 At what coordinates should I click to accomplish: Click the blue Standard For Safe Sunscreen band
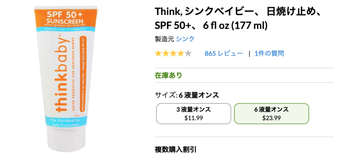[66, 122]
